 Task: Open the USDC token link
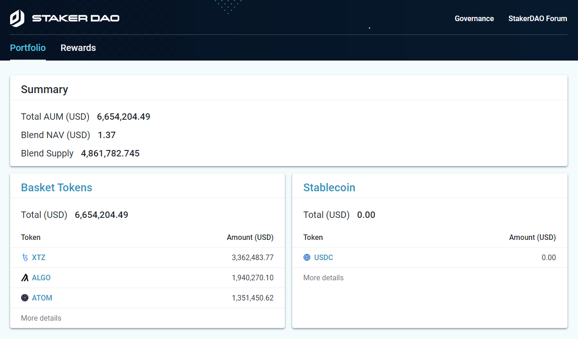point(323,258)
